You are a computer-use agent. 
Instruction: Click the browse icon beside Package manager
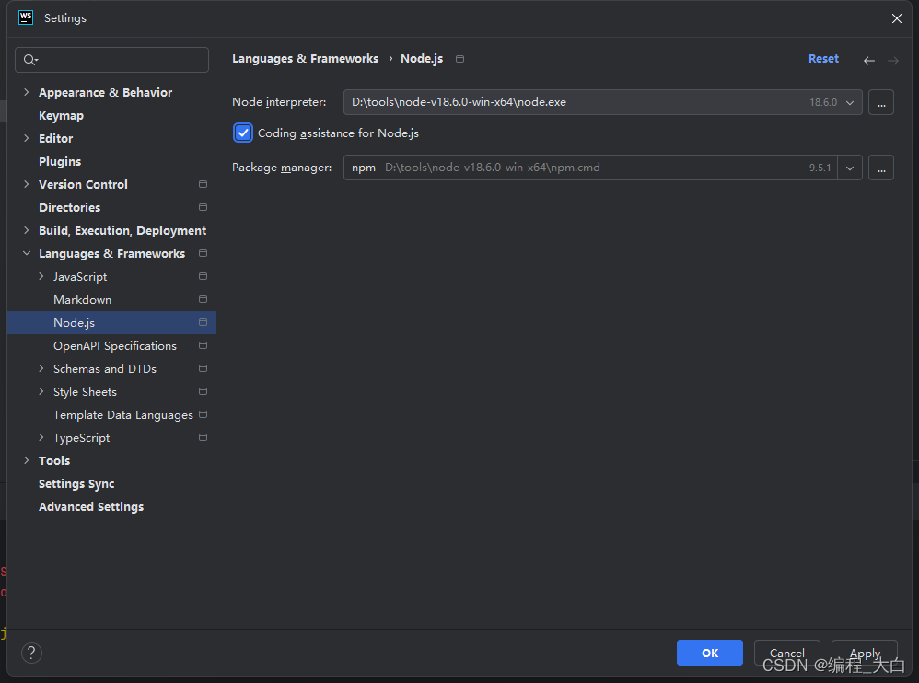pyautogui.click(x=880, y=168)
